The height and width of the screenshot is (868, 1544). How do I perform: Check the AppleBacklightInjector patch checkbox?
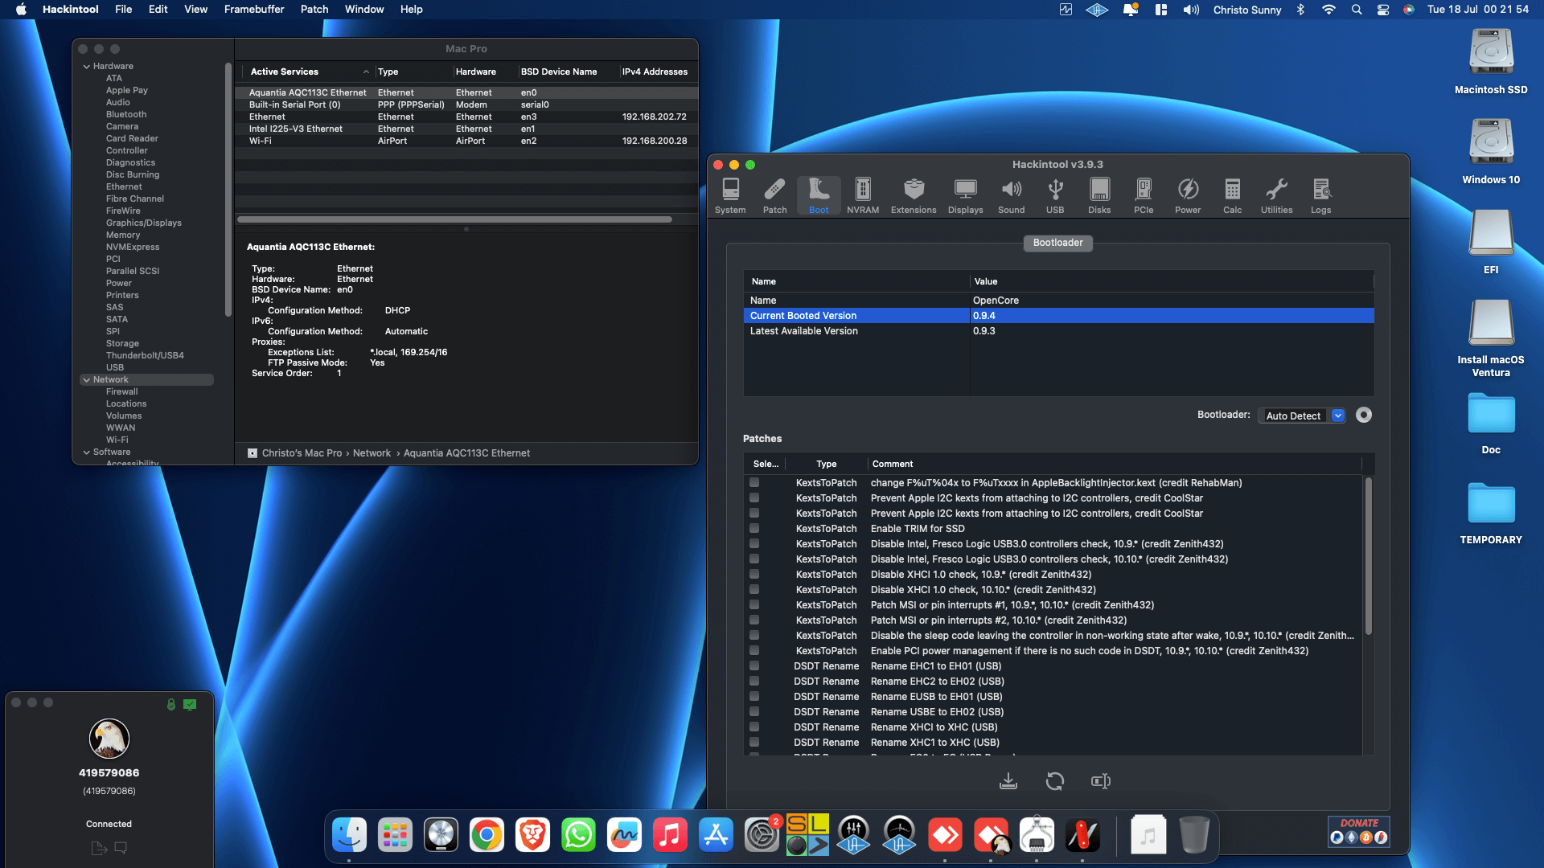click(754, 483)
